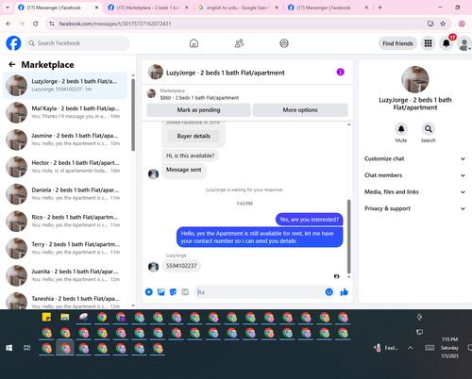Open Jasmine conversation

(x=65, y=140)
